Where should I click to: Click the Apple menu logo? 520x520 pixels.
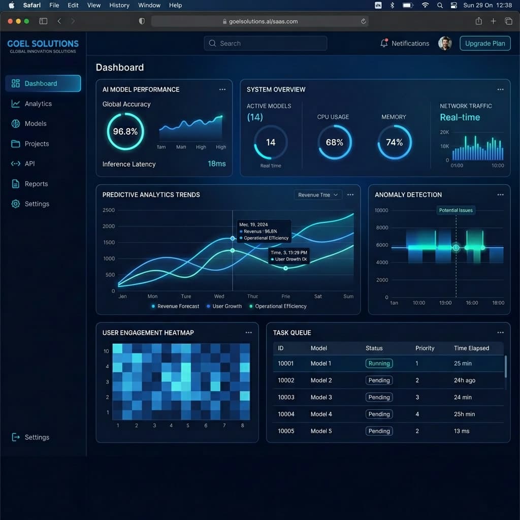click(12, 5)
